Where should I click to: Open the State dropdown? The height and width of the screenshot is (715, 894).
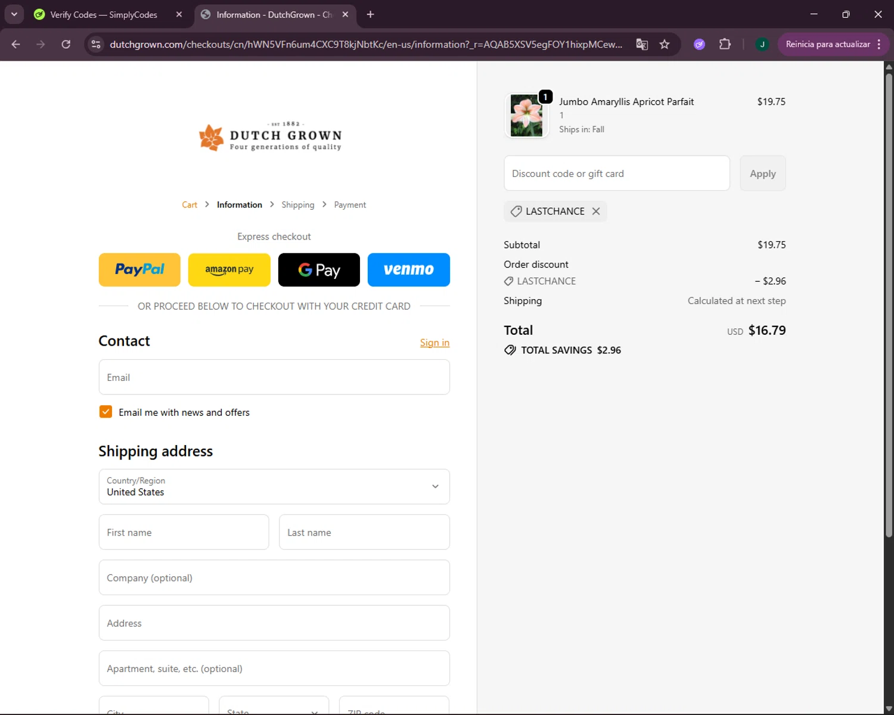click(274, 705)
